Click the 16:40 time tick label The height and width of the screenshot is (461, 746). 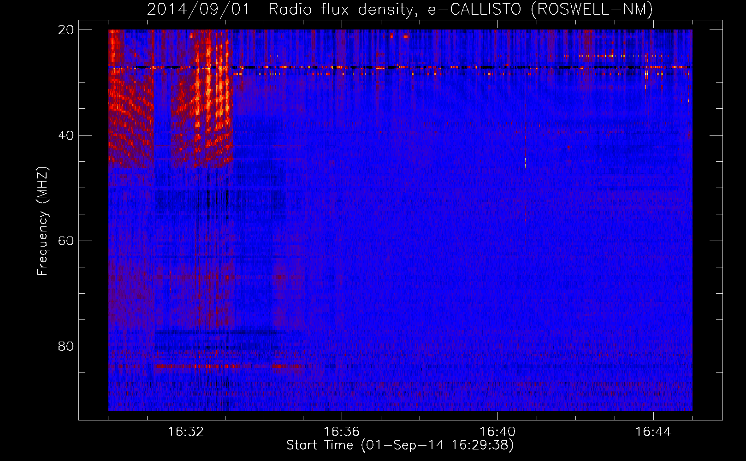[497, 432]
